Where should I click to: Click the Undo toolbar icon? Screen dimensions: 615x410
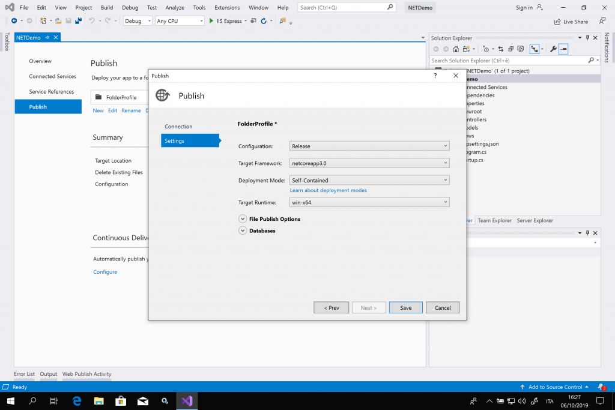(92, 21)
